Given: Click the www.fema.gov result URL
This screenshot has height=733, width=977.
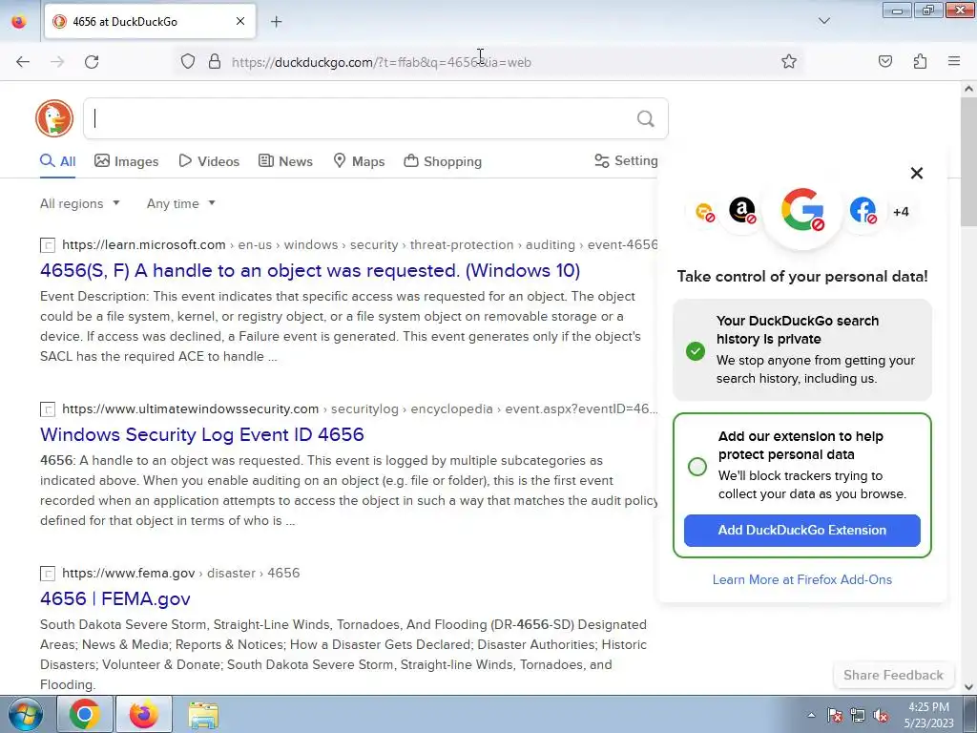Looking at the screenshot, I should 180,573.
